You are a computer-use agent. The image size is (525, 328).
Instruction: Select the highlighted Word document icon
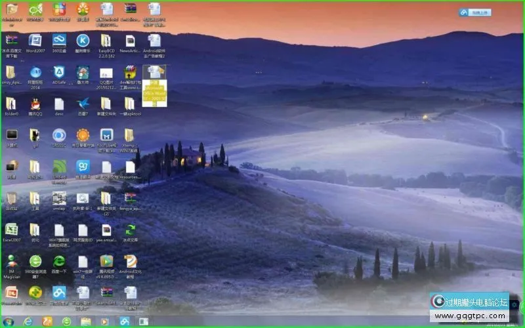[x=154, y=86]
